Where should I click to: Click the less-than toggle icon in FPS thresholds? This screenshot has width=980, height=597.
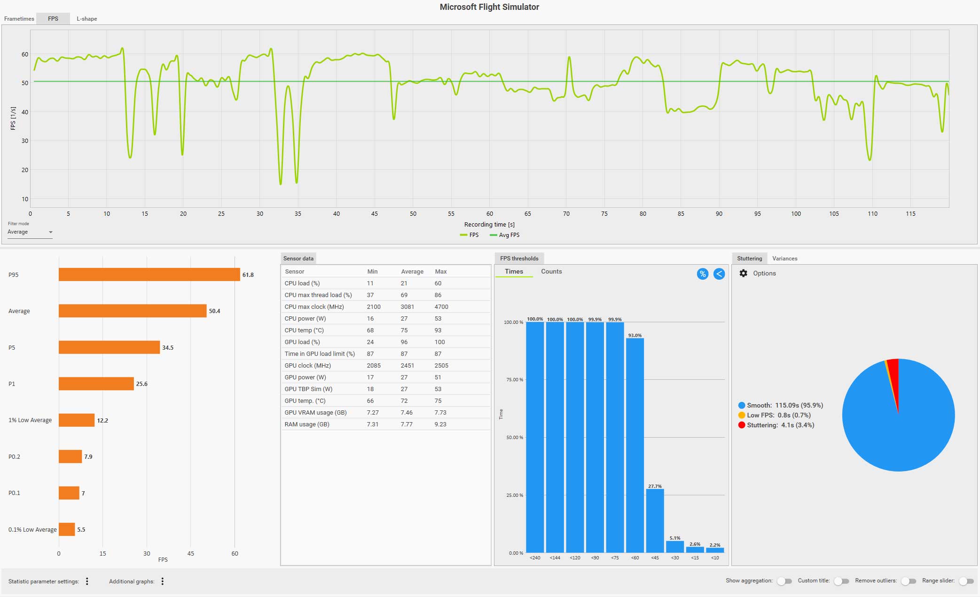(x=719, y=274)
